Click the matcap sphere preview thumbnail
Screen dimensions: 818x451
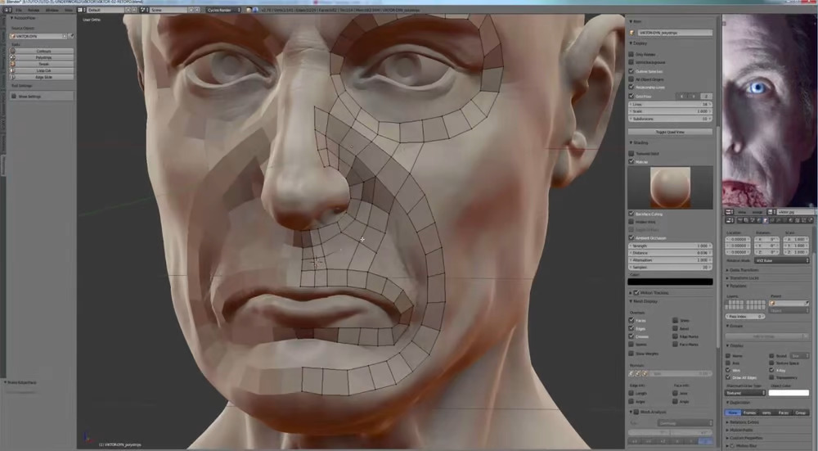click(670, 187)
